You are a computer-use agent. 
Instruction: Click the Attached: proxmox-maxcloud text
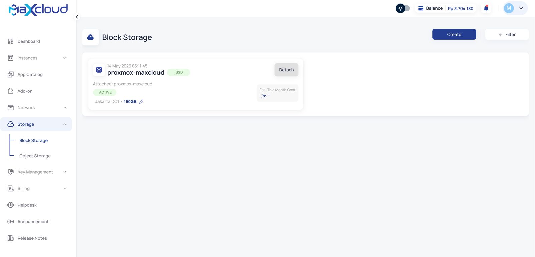coord(122,84)
